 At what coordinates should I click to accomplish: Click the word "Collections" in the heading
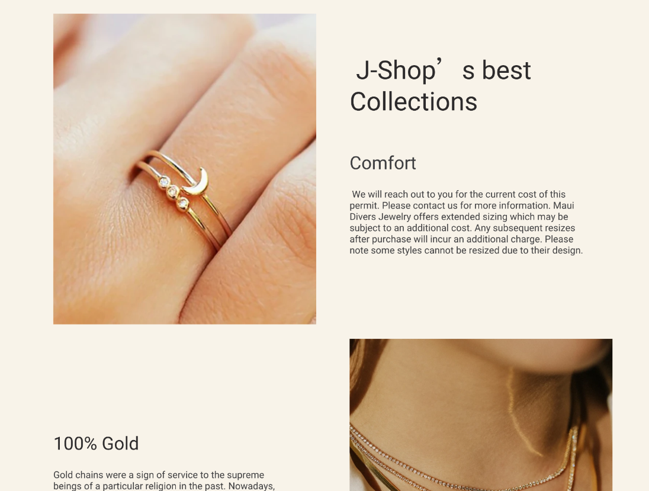(x=413, y=102)
